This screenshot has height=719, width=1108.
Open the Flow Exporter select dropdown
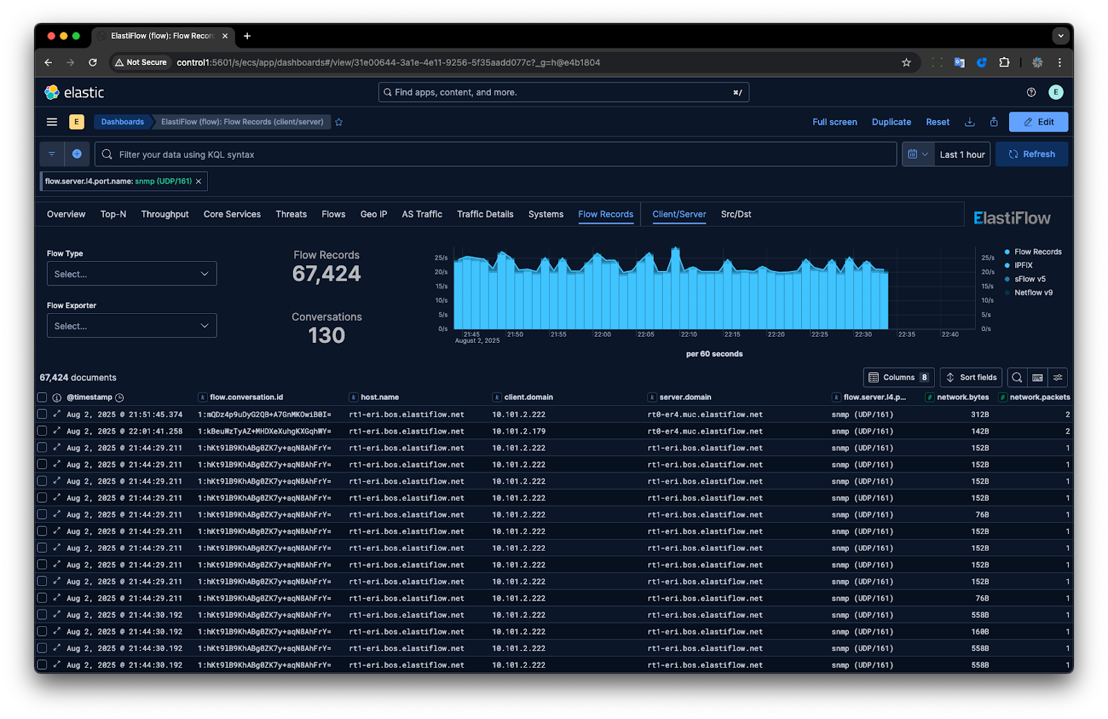pos(132,326)
